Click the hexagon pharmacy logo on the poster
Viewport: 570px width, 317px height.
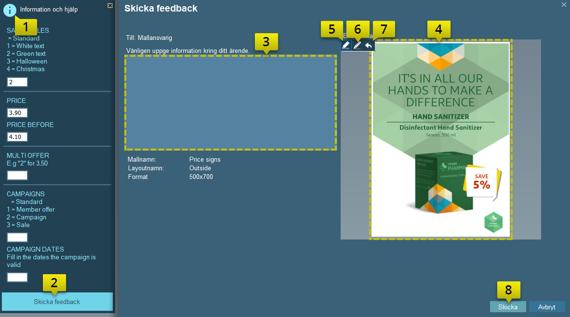tap(493, 221)
